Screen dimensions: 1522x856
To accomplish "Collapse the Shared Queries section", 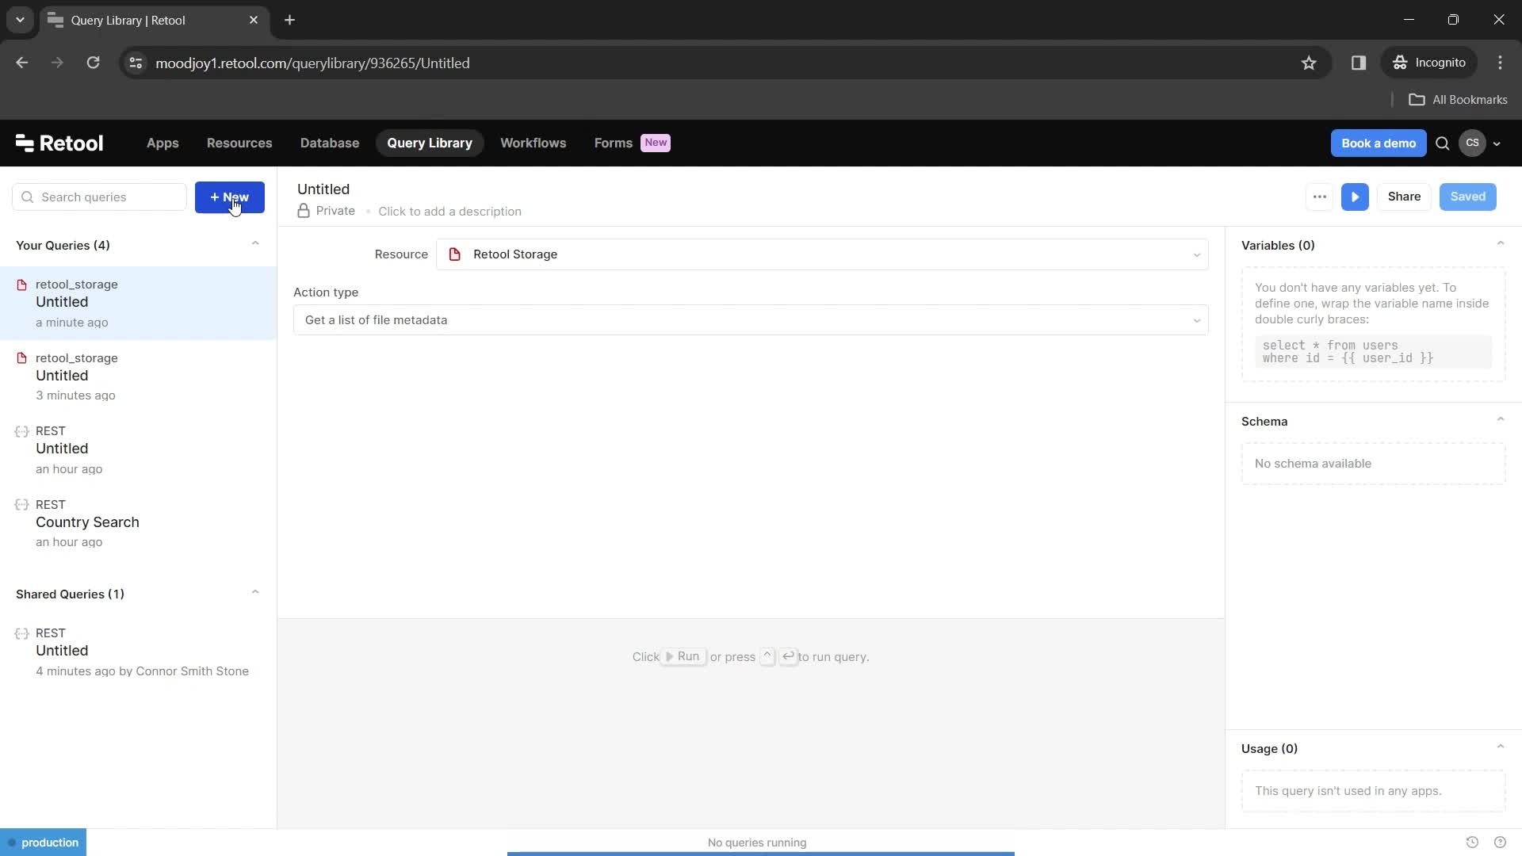I will click(255, 594).
